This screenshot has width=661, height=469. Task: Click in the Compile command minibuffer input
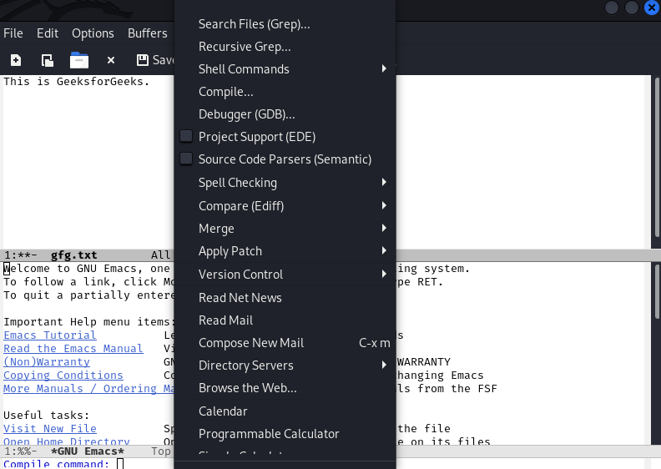coord(250,463)
